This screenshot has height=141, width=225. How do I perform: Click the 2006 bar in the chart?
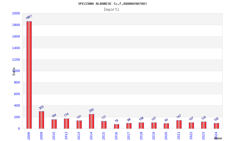[x=29, y=75]
